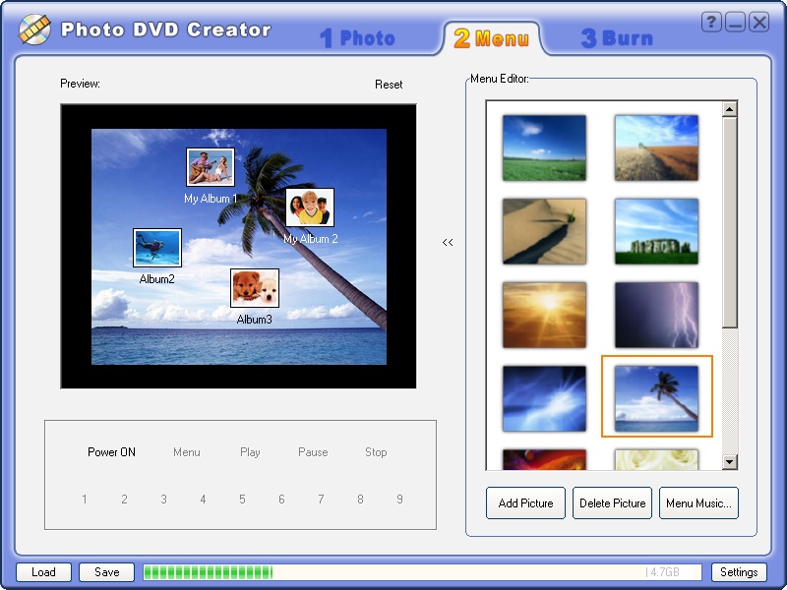Screen dimensions: 787x590
Task: Choose the sand dune background
Action: tap(544, 231)
